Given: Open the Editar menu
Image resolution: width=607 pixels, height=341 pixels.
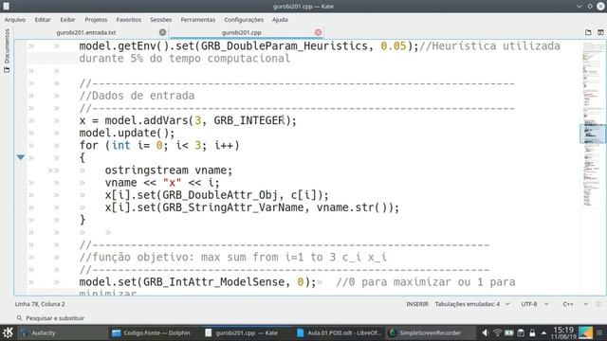Looking at the screenshot, I should click(x=43, y=19).
